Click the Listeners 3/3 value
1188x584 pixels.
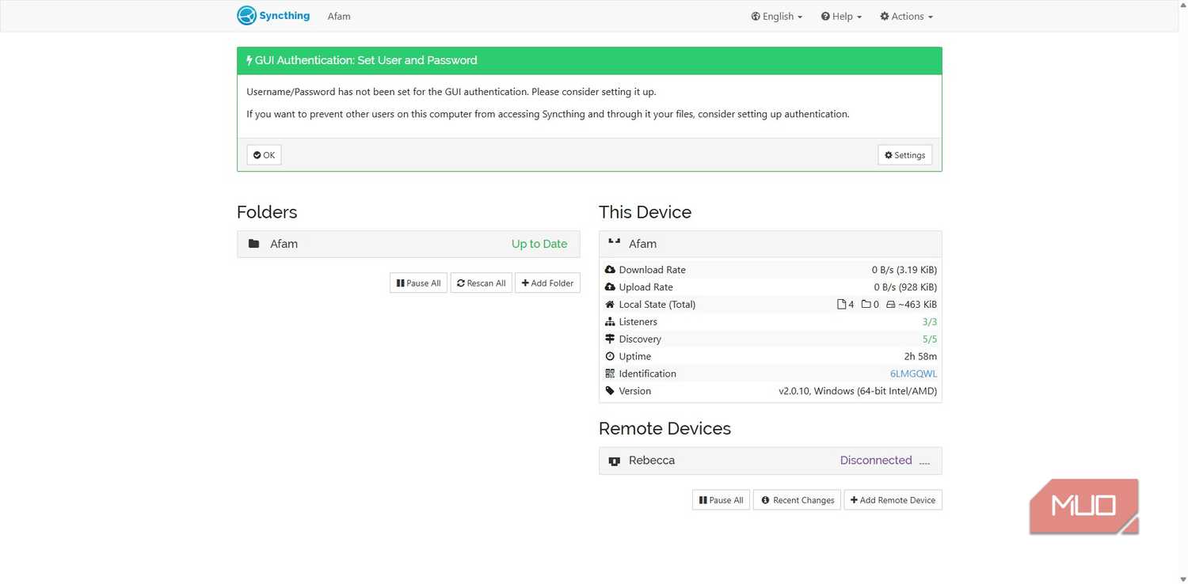[930, 322]
